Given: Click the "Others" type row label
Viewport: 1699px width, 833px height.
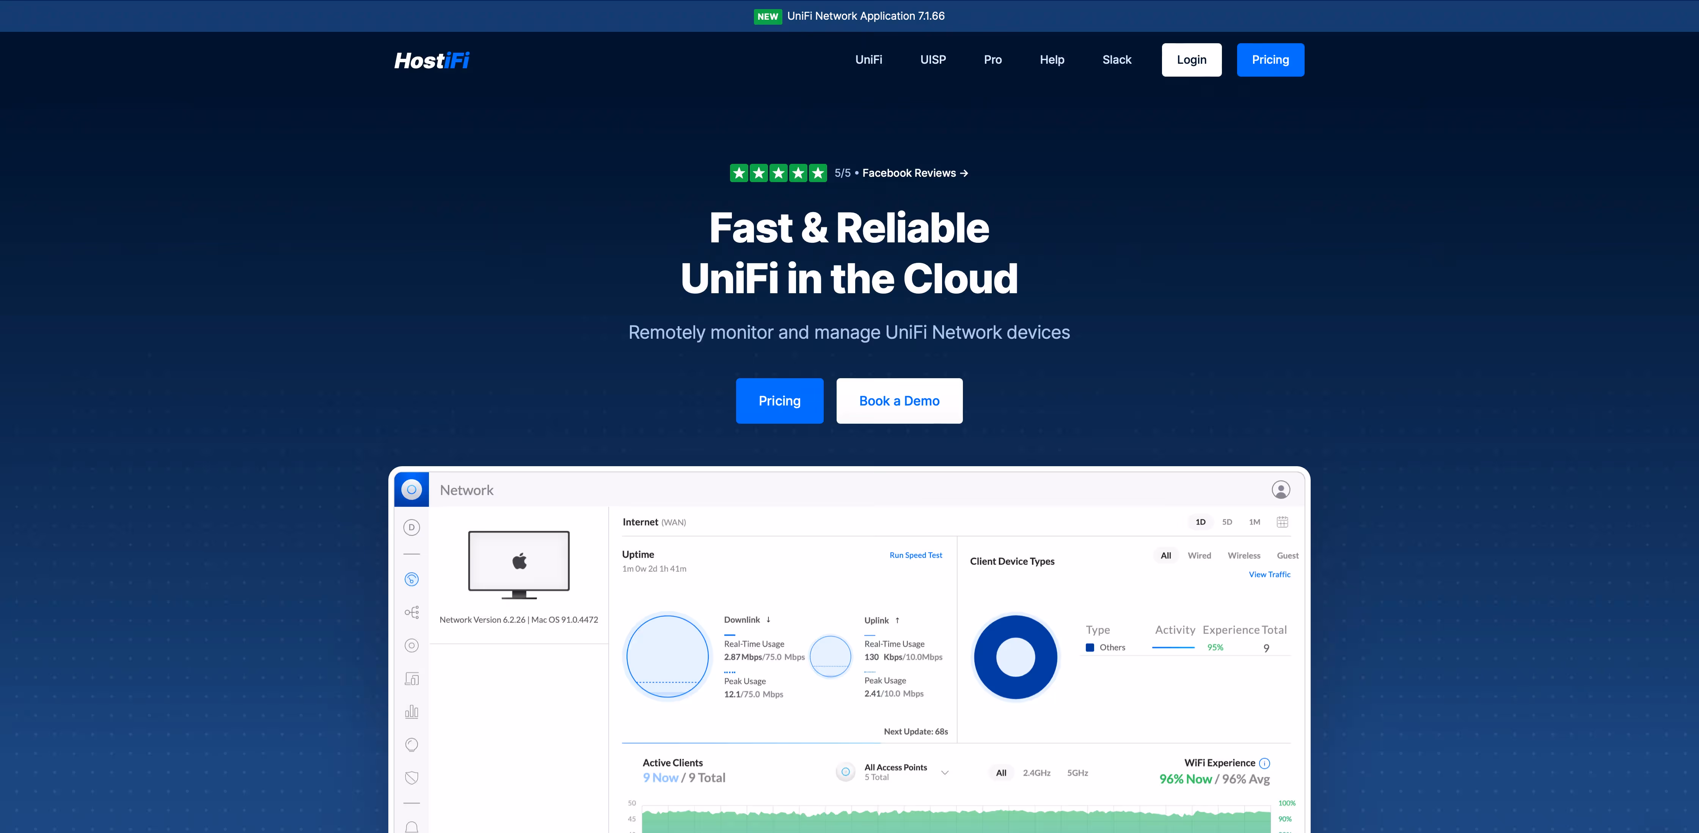Looking at the screenshot, I should click(1112, 648).
